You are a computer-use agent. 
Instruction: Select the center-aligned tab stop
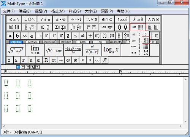coord(23,67)
